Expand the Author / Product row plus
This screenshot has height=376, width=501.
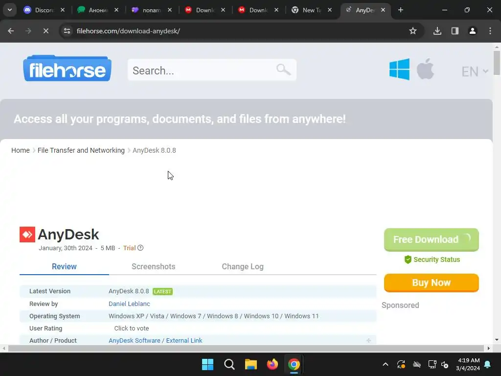point(369,341)
